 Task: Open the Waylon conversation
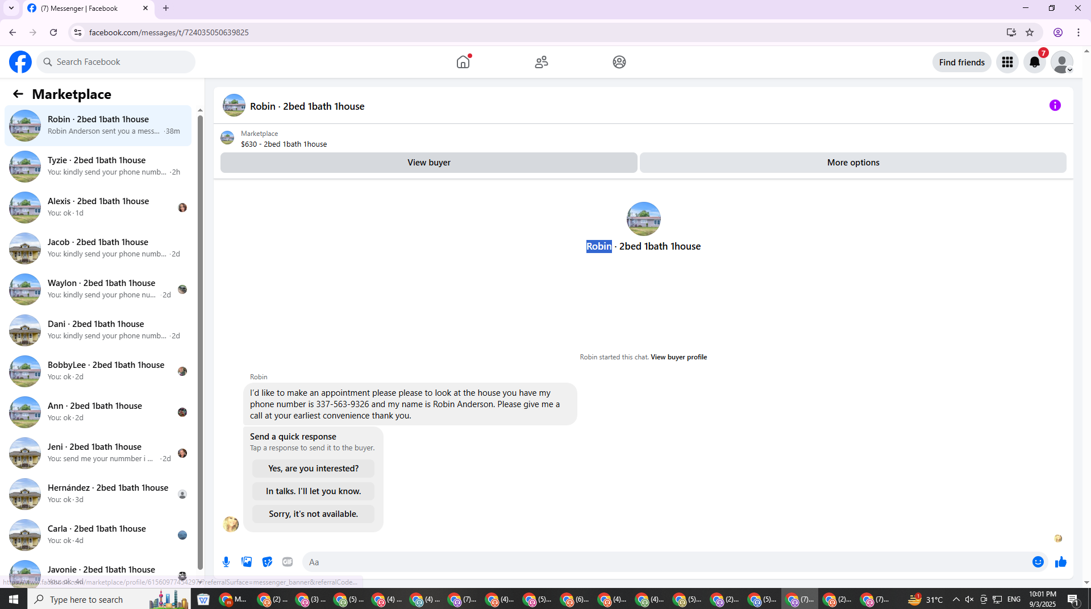pyautogui.click(x=98, y=289)
